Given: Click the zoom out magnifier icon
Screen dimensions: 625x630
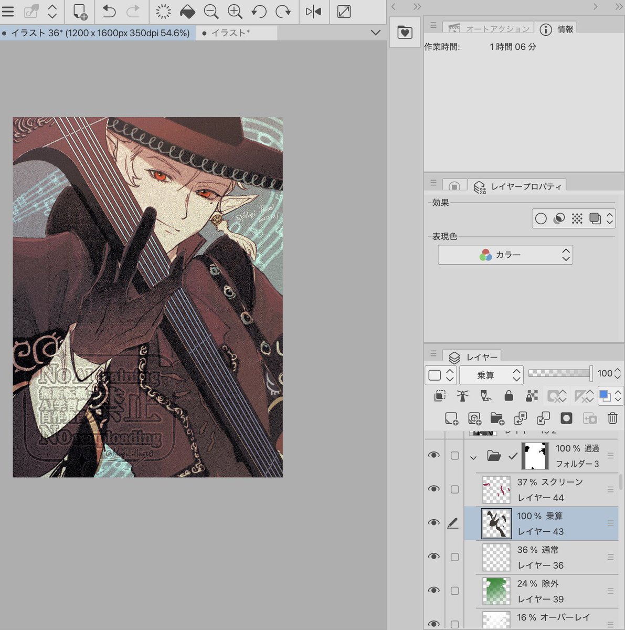Looking at the screenshot, I should pos(211,12).
